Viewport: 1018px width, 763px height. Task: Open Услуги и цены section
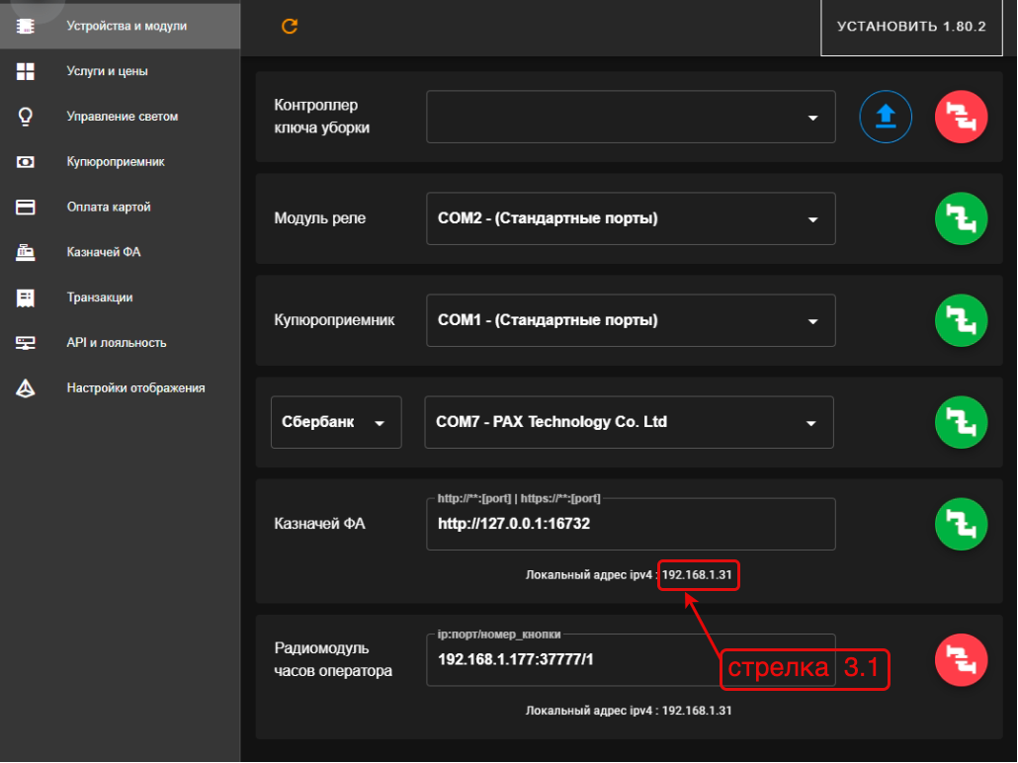[121, 71]
